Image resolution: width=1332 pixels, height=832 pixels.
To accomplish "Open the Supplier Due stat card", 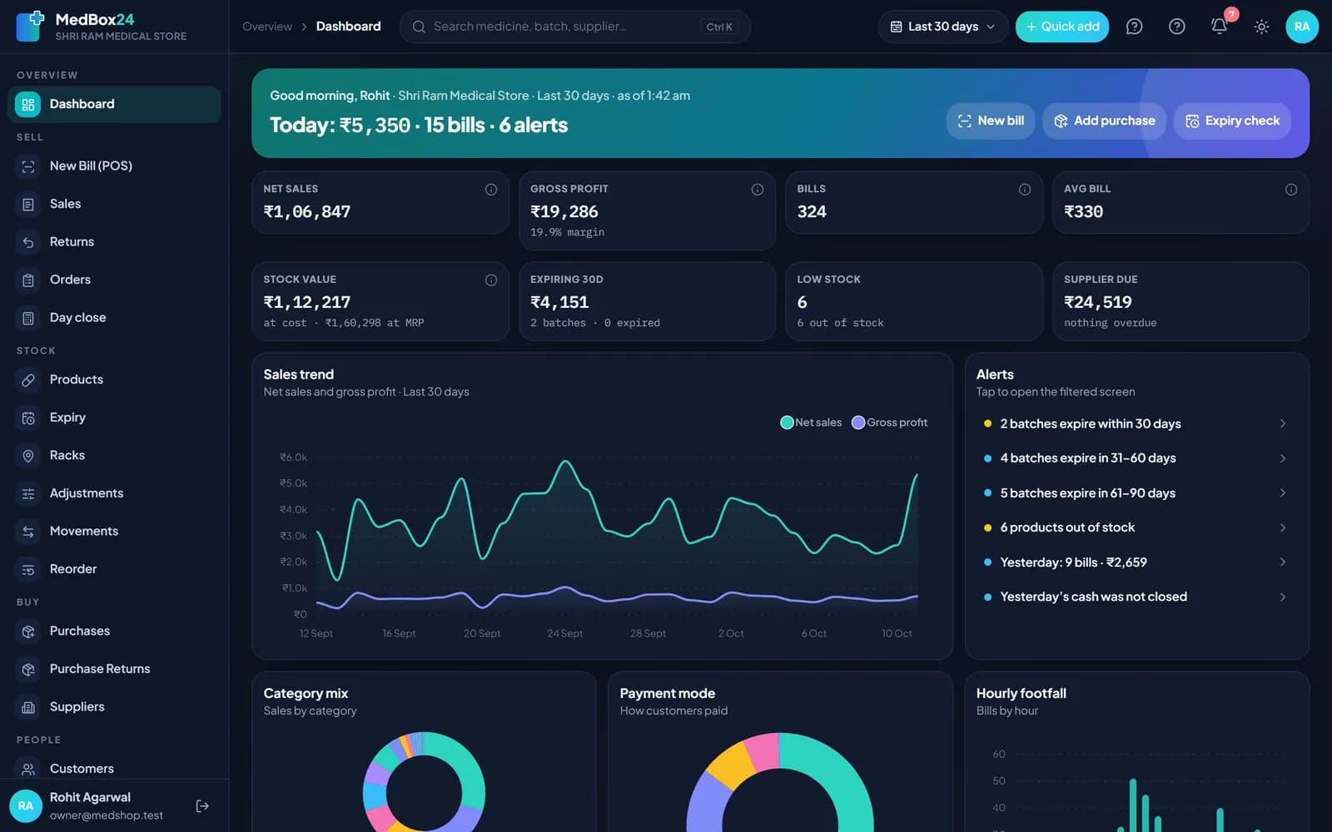I will point(1180,301).
